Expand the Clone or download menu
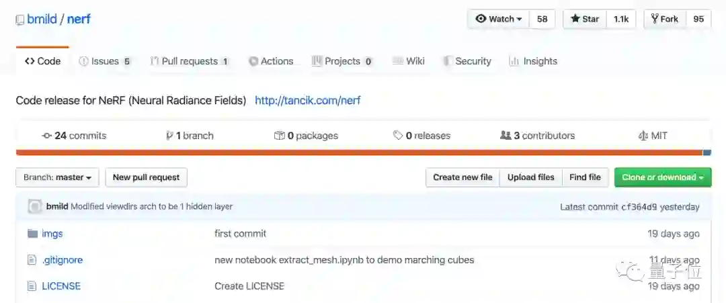This screenshot has height=303, width=726. [x=662, y=177]
